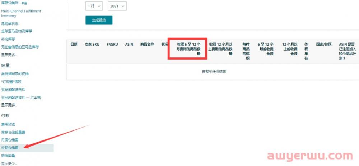The image size is (359, 166).
Task: Click the 生成报告 button
Action: (x=99, y=20)
